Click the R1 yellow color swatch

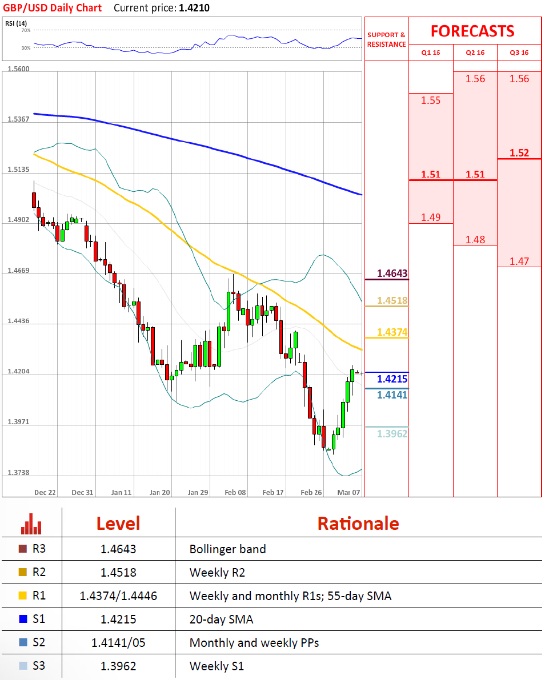(23, 595)
